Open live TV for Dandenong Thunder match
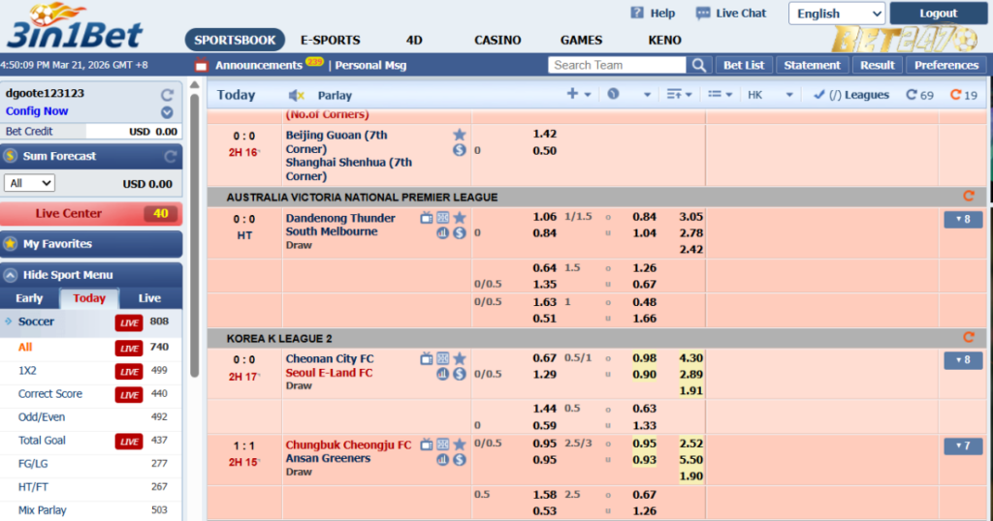993x521 pixels. coord(427,218)
